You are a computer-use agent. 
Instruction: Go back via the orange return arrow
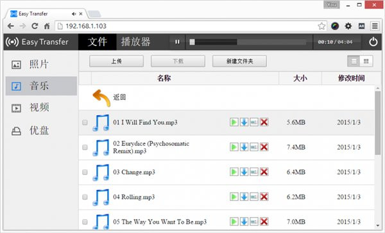(101, 98)
